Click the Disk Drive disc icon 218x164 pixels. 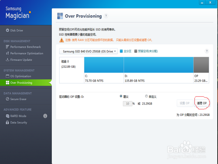(x=7, y=31)
